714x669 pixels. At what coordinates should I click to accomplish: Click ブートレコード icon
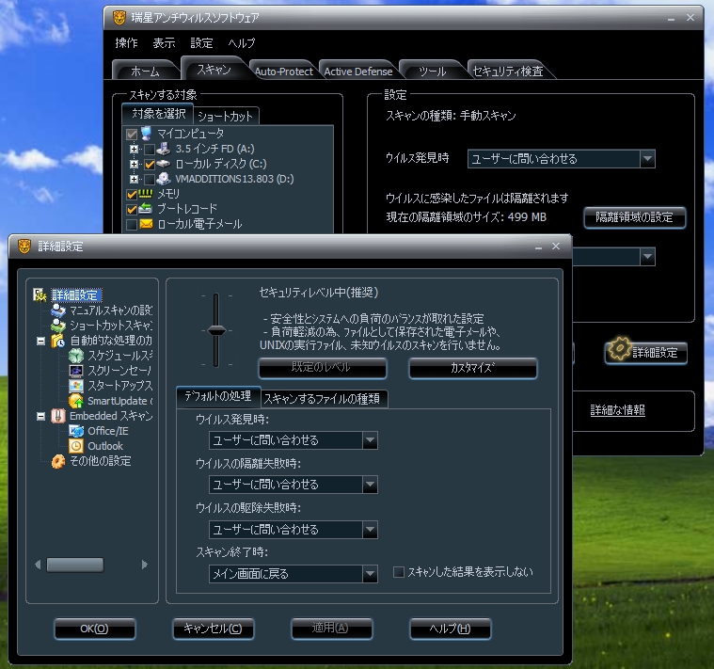tap(145, 209)
